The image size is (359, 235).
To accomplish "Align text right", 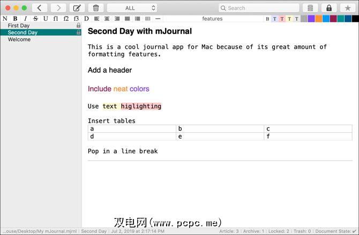I will [x=117, y=19].
